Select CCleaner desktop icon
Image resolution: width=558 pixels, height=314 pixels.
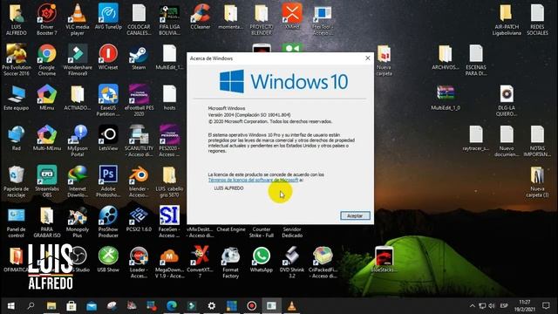[x=201, y=17]
